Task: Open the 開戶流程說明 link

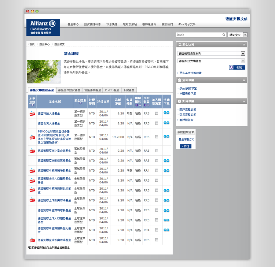Action: point(188,109)
